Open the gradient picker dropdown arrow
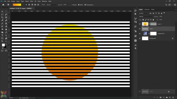Viewport: 177px width, 99px height. tap(22, 5)
